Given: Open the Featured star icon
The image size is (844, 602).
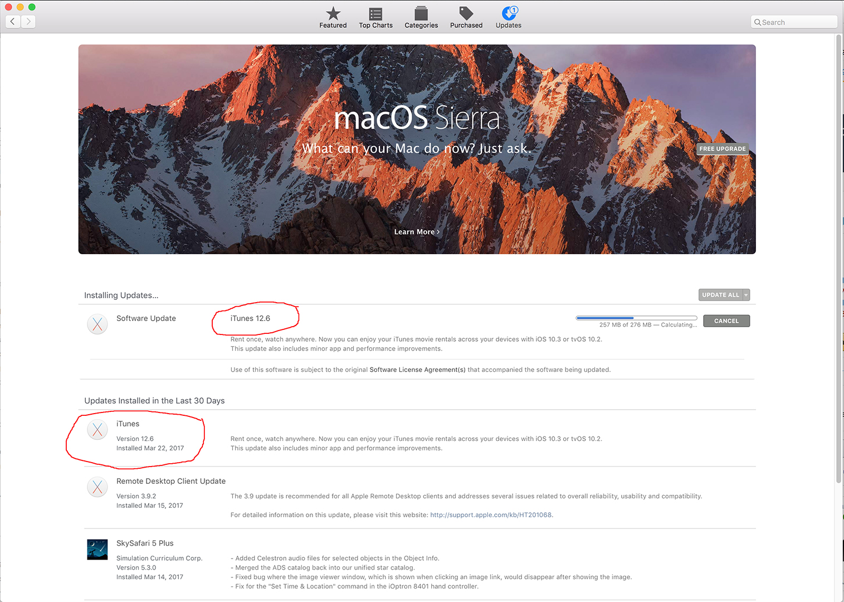Looking at the screenshot, I should 333,13.
